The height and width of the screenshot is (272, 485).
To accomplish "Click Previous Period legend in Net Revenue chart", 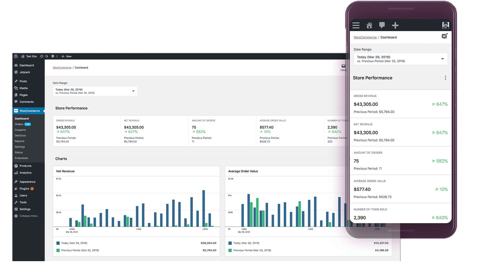I will pyautogui.click(x=78, y=250).
